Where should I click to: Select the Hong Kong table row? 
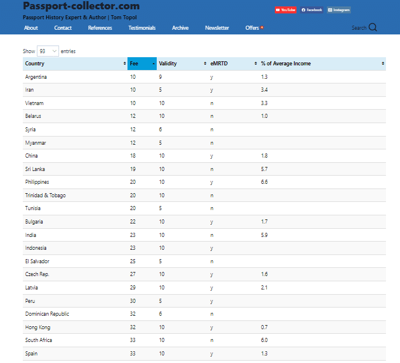pos(39,327)
